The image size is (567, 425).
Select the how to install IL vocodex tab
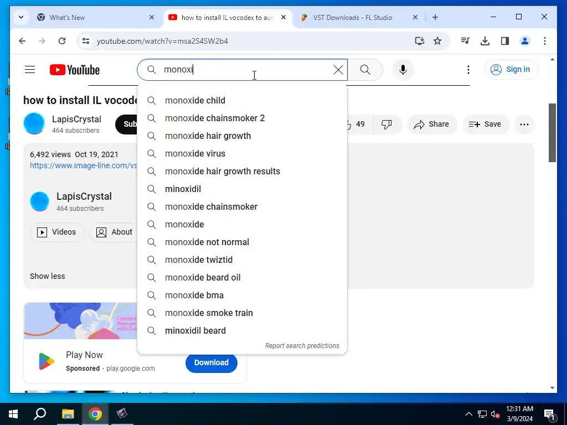(x=227, y=17)
